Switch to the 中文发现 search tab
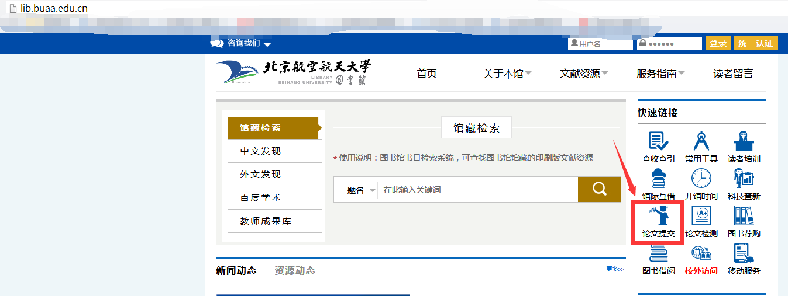This screenshot has width=788, height=296. click(x=260, y=151)
